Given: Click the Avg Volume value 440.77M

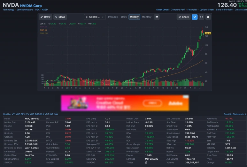Looking at the screenshot, I should (190, 159).
